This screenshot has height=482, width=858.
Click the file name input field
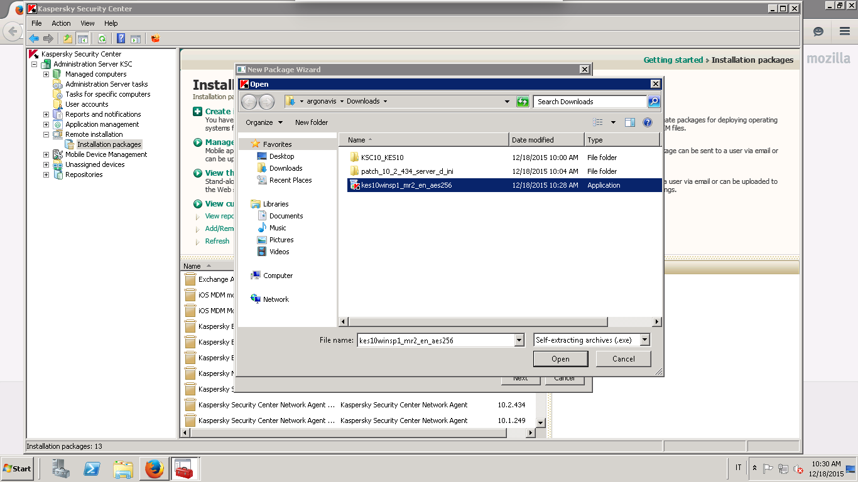pyautogui.click(x=436, y=340)
